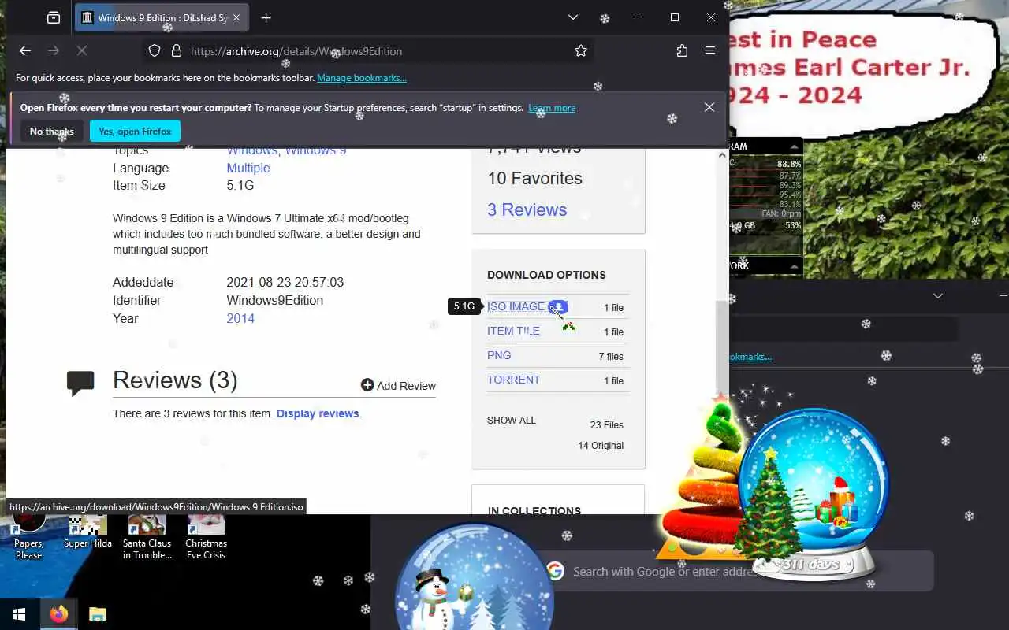This screenshot has height=630, width=1009.
Task: Follow the Learn more startup link
Action: [552, 108]
